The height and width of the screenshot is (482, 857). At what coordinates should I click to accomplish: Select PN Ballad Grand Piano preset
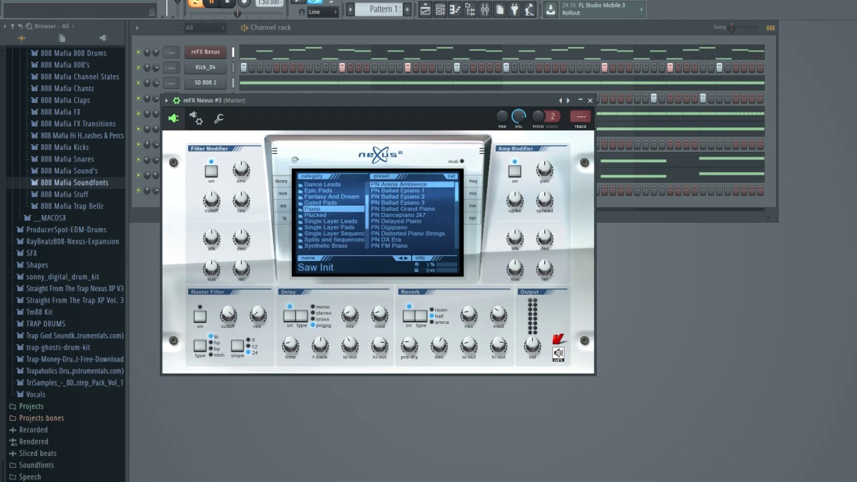pyautogui.click(x=403, y=209)
